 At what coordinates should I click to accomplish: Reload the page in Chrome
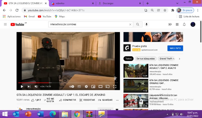click(x=17, y=10)
